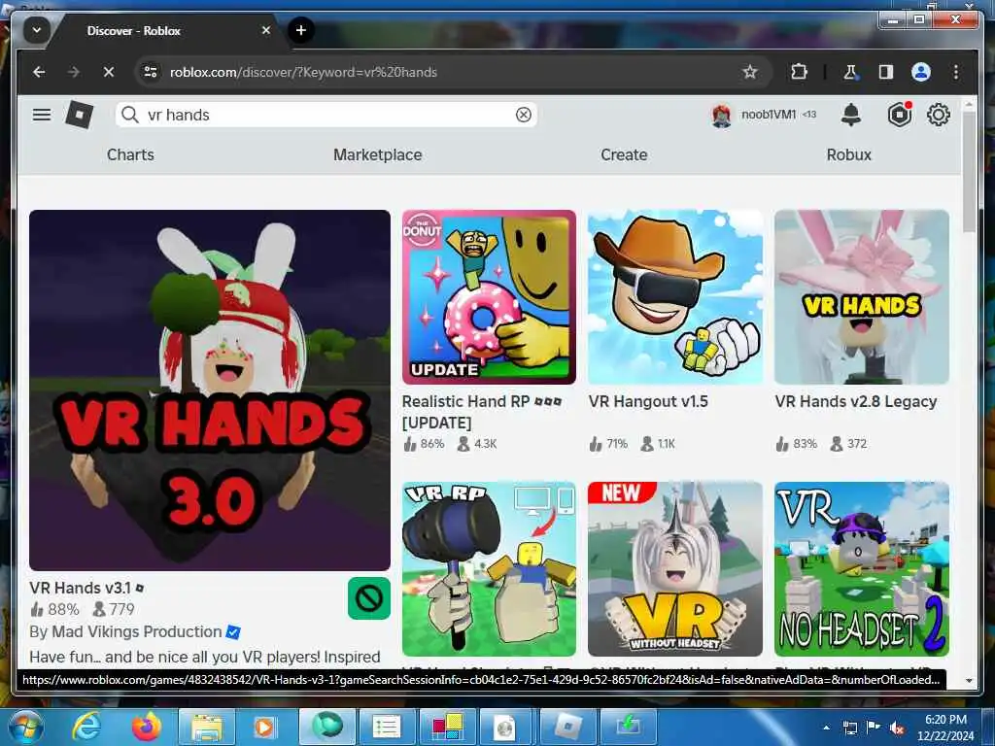Screen dimensions: 995x746
Task: Open Mad Vikings Production creator link
Action: [x=136, y=631]
